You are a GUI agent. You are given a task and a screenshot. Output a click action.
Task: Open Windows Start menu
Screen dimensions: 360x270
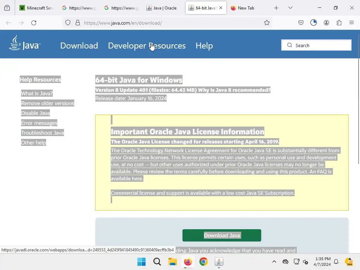pos(141,262)
